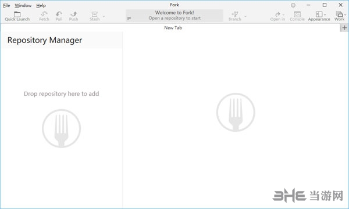
Task: Click the Repository Manager heading
Action: point(45,40)
